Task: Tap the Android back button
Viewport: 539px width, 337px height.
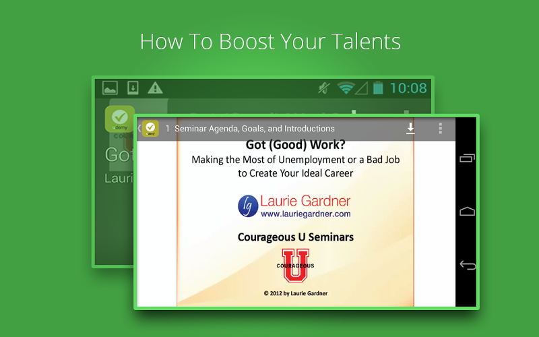Action: [468, 265]
